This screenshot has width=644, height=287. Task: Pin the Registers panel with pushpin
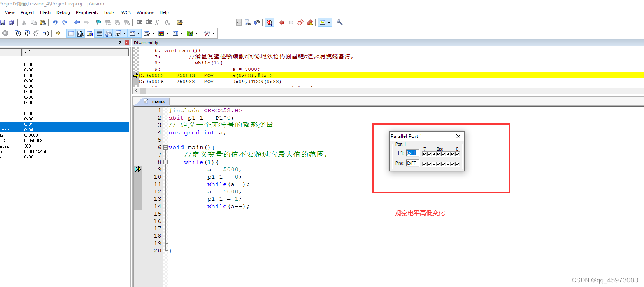point(119,43)
